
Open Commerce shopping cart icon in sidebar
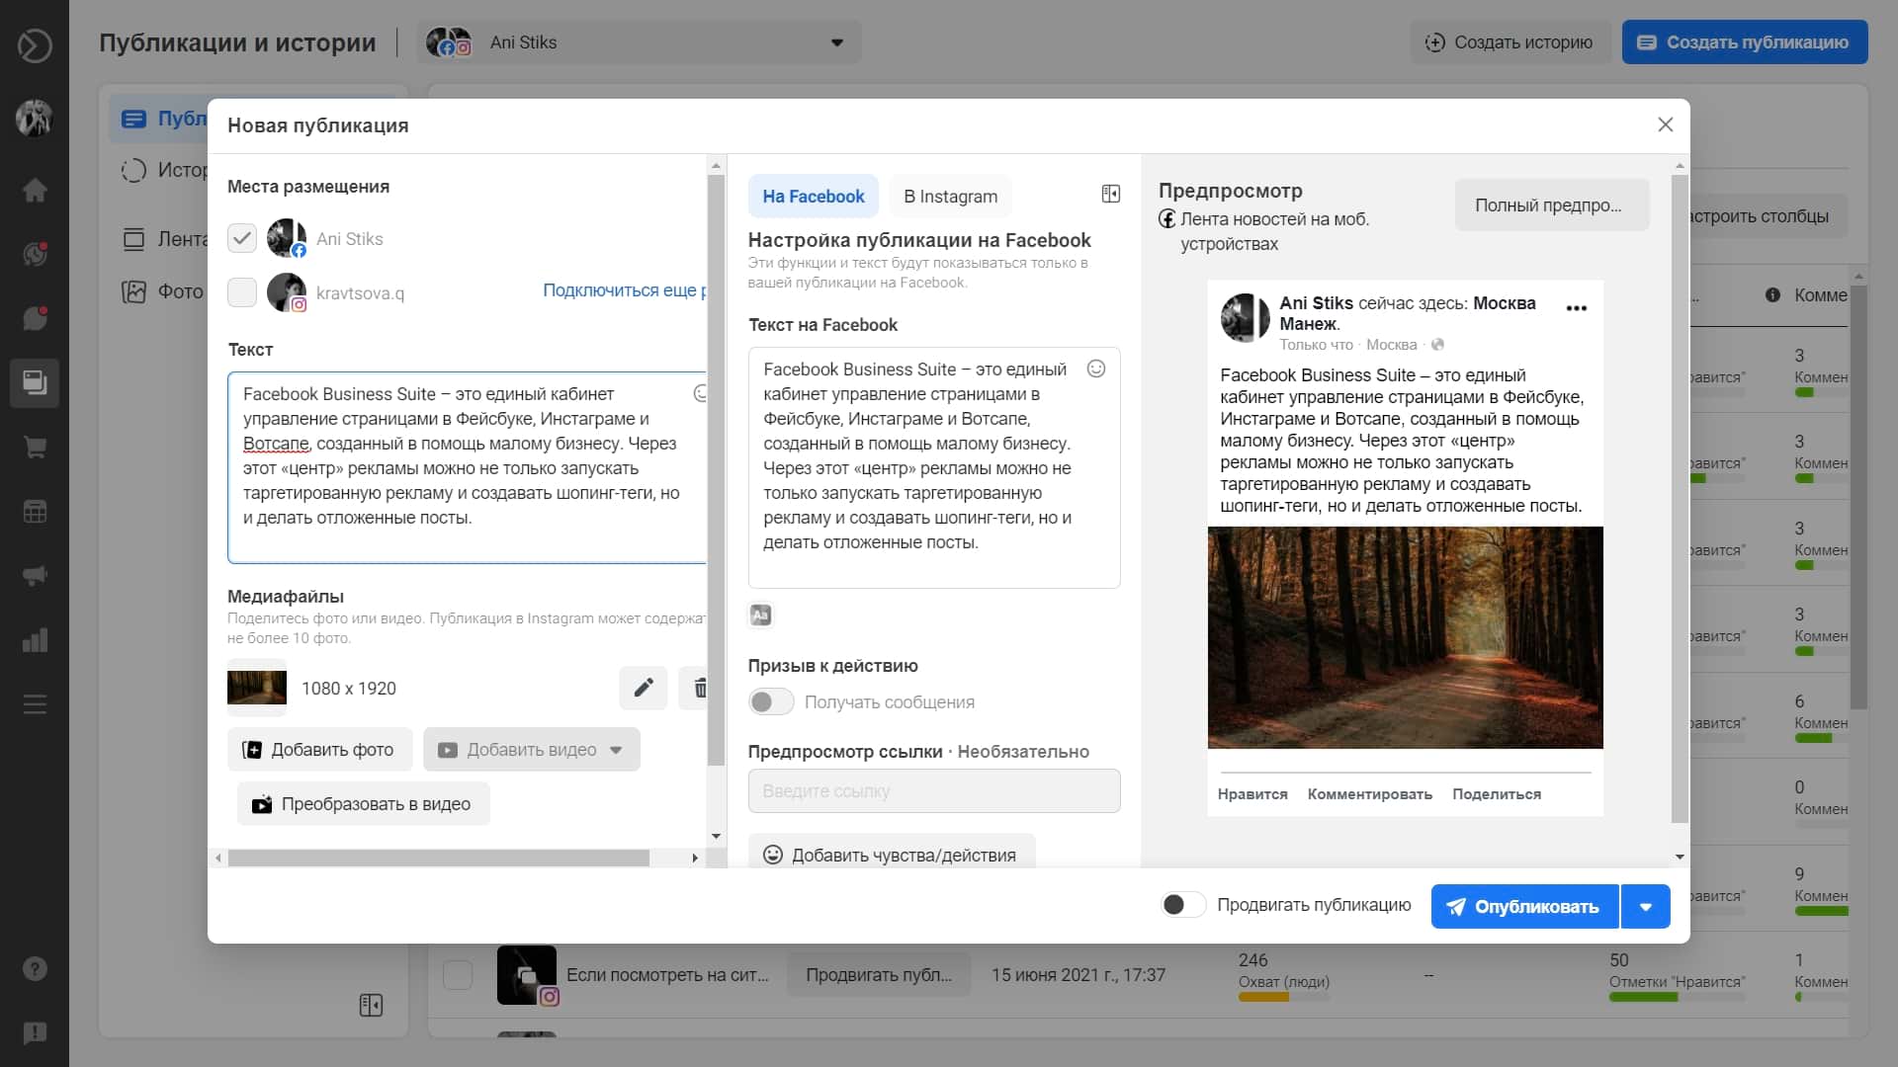[x=35, y=448]
